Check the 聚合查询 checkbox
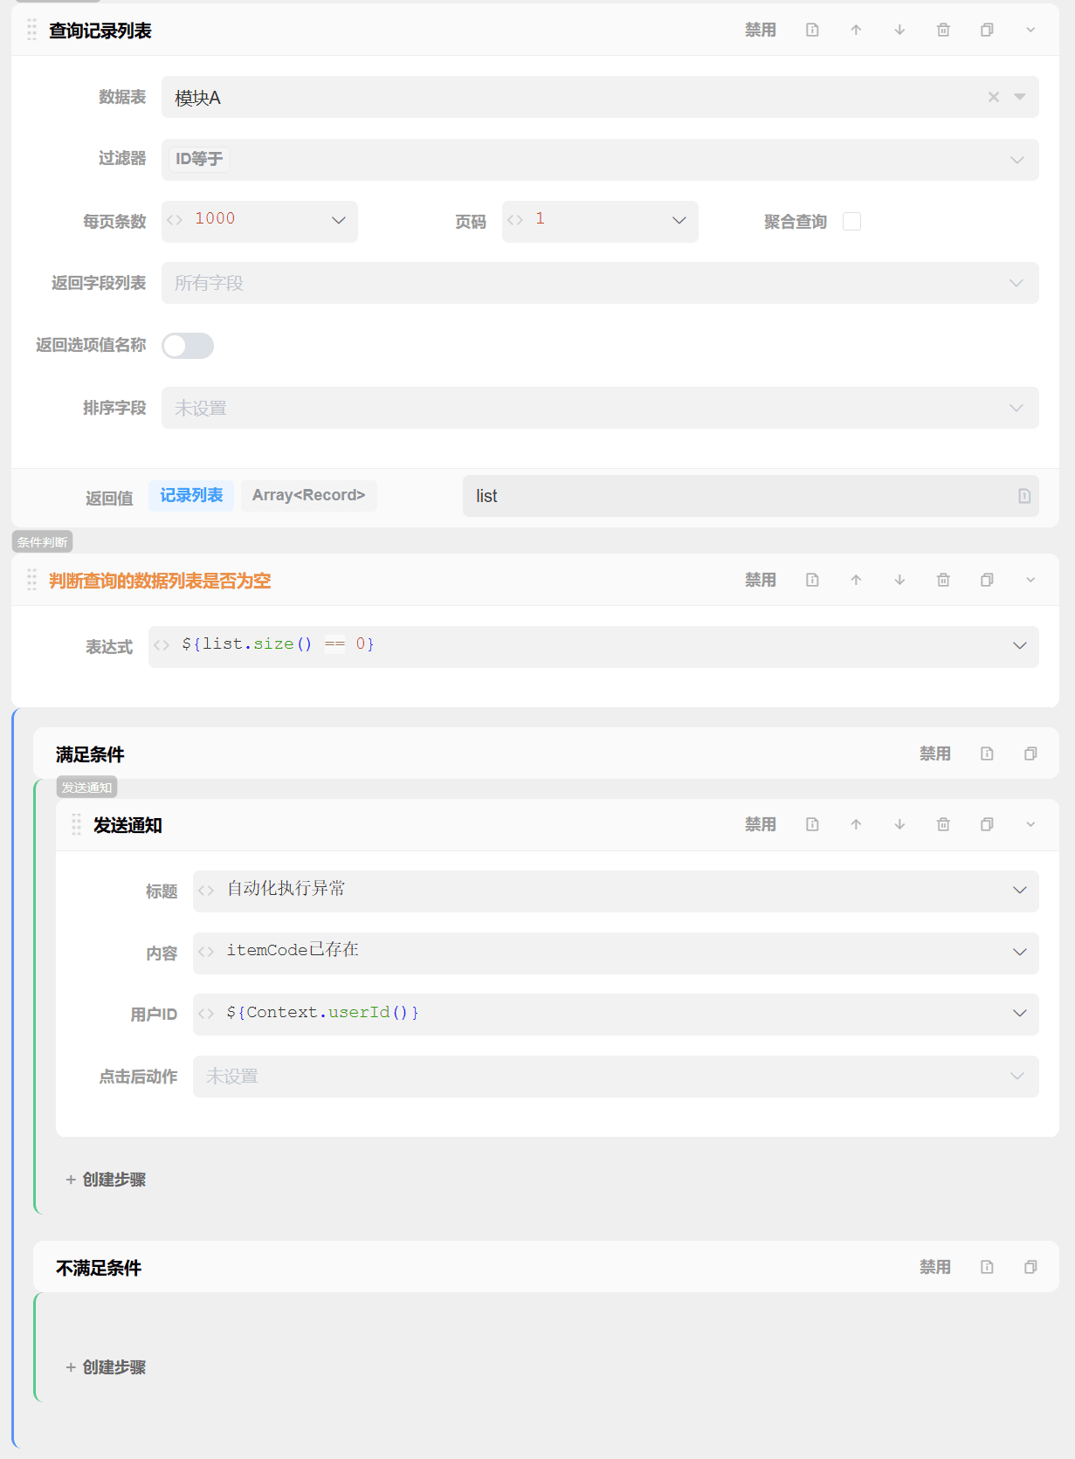Image resolution: width=1075 pixels, height=1459 pixels. (851, 222)
